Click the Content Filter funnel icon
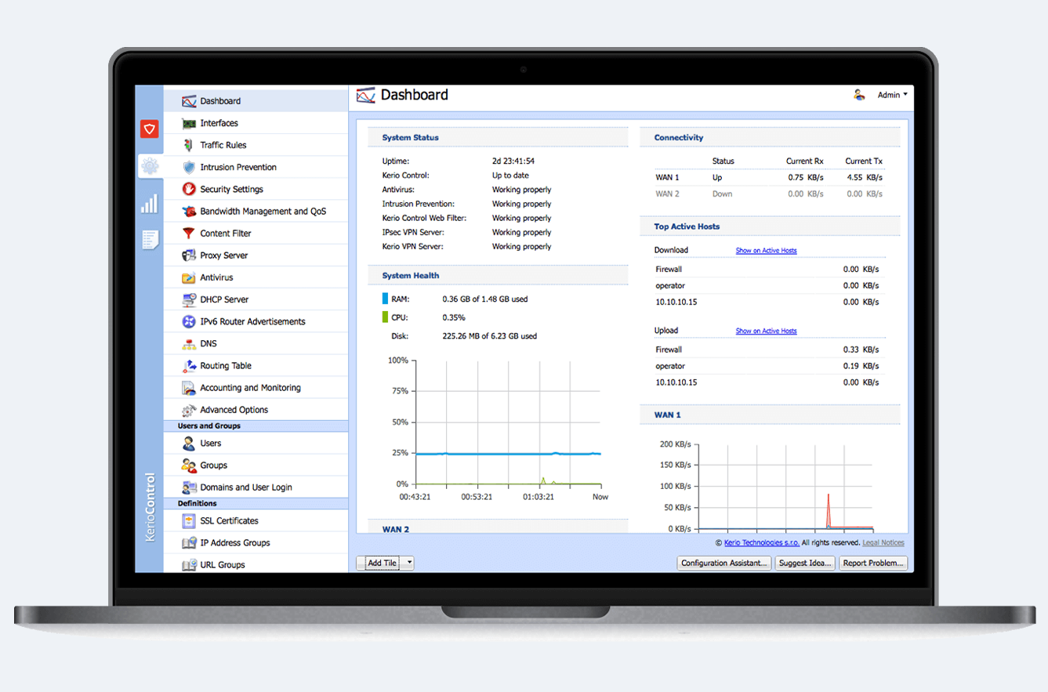Image resolution: width=1048 pixels, height=692 pixels. 189,233
